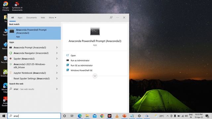Open VLC media player from taskbar
This screenshot has width=212, height=119.
(x=117, y=116)
